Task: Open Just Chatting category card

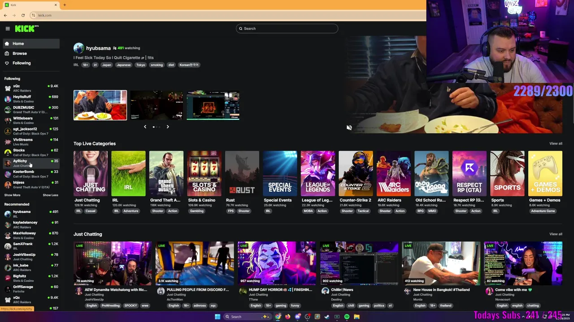Action: click(x=91, y=174)
